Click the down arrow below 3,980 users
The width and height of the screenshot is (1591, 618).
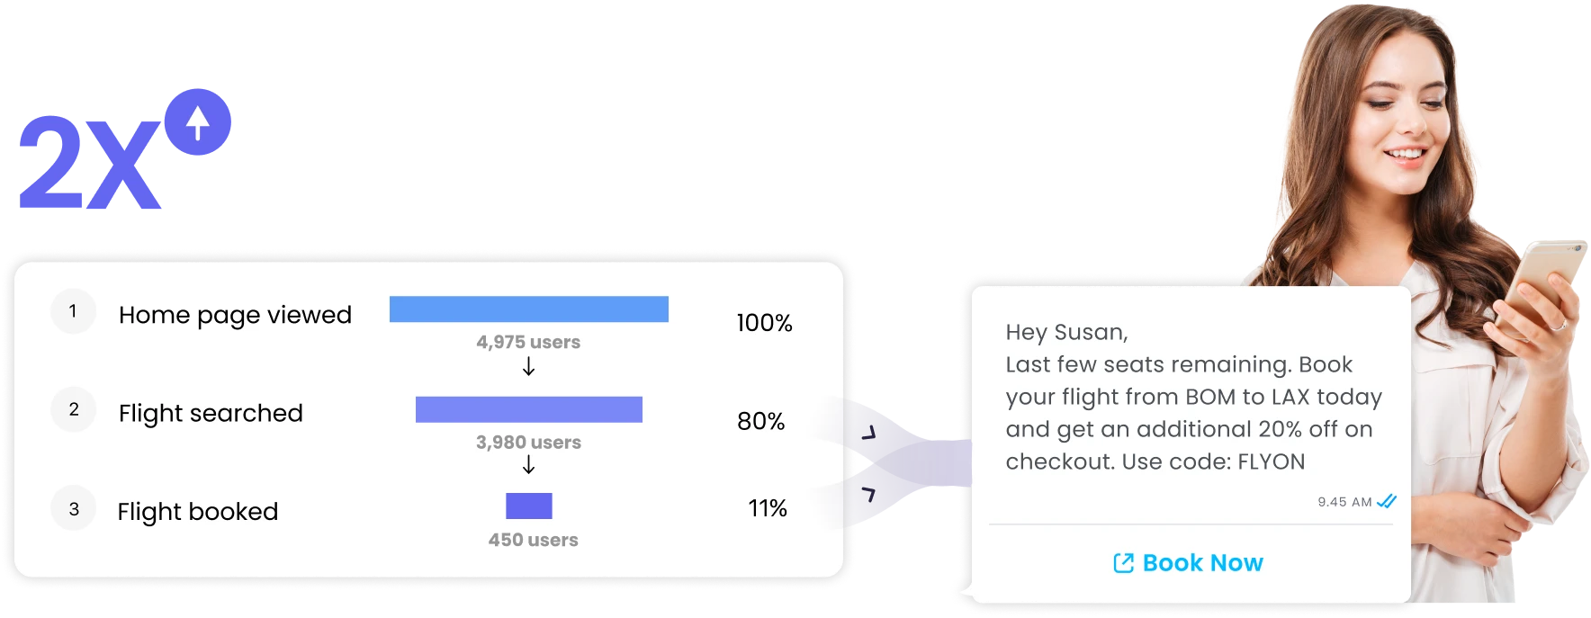click(x=528, y=464)
